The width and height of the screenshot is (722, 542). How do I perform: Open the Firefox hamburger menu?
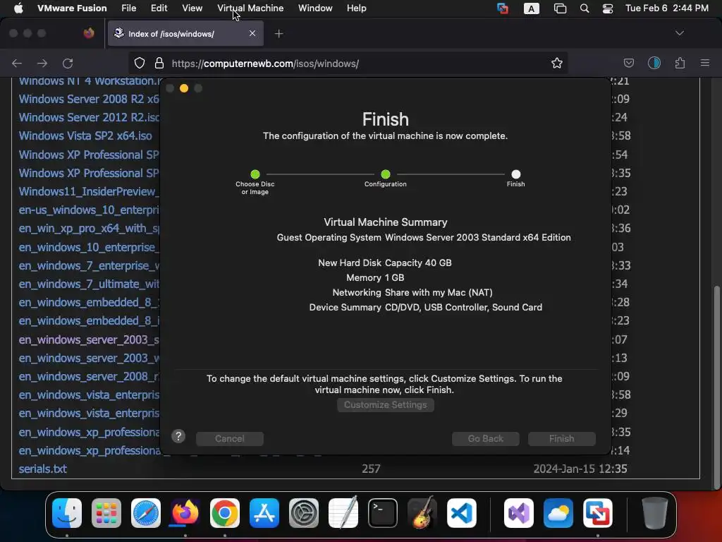tap(705, 63)
